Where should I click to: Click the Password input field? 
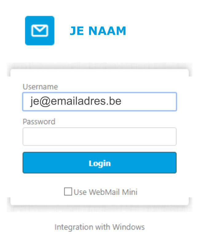pyautogui.click(x=100, y=136)
